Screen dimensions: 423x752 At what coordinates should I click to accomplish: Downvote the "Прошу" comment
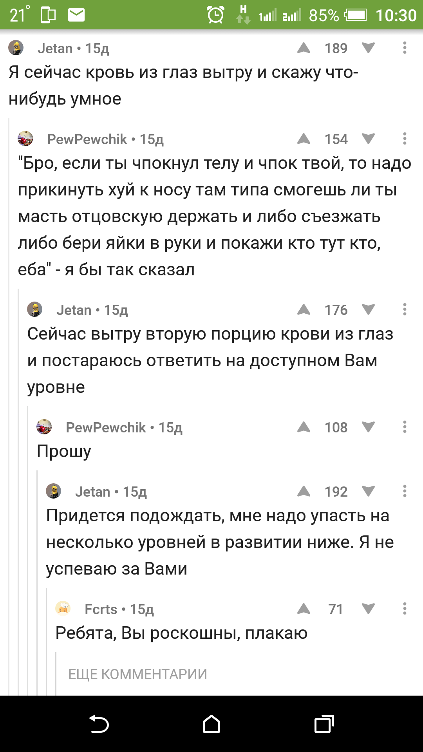click(x=368, y=427)
